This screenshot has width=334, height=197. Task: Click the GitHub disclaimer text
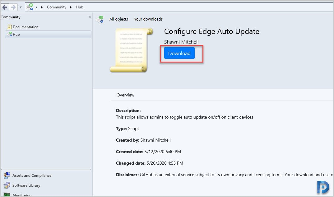[225, 175]
